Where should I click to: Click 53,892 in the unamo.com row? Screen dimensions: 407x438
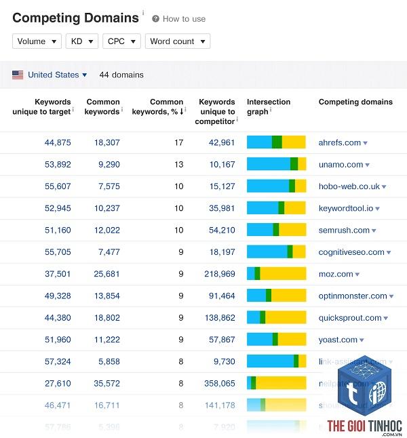click(x=58, y=165)
